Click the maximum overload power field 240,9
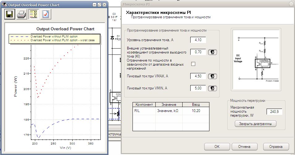Screen dimensions: 295x155 coord(274,112)
